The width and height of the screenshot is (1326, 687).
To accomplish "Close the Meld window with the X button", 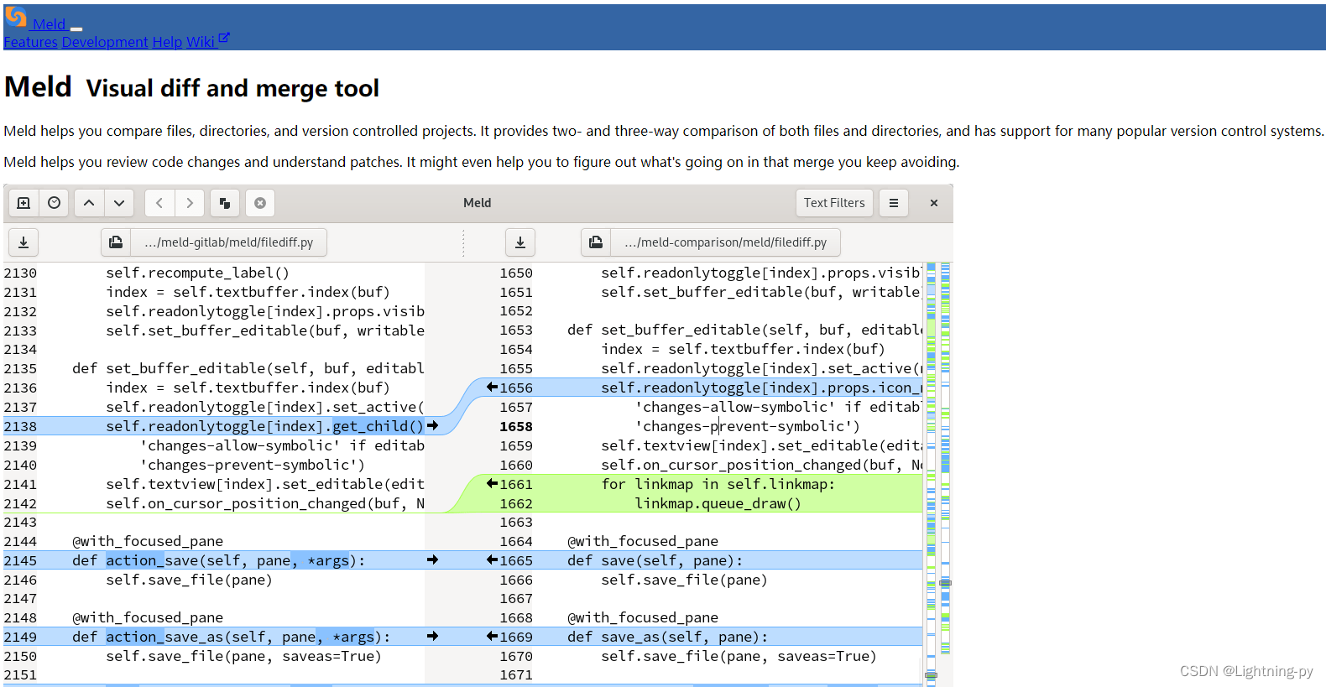I will [x=934, y=203].
